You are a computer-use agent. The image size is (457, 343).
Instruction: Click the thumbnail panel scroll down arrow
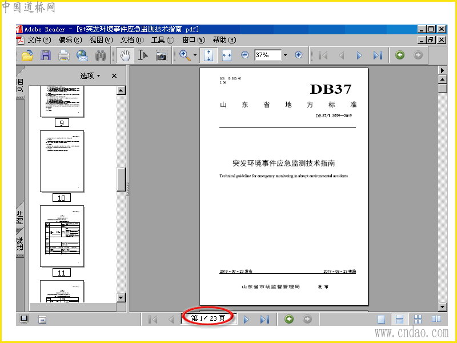pyautogui.click(x=121, y=298)
